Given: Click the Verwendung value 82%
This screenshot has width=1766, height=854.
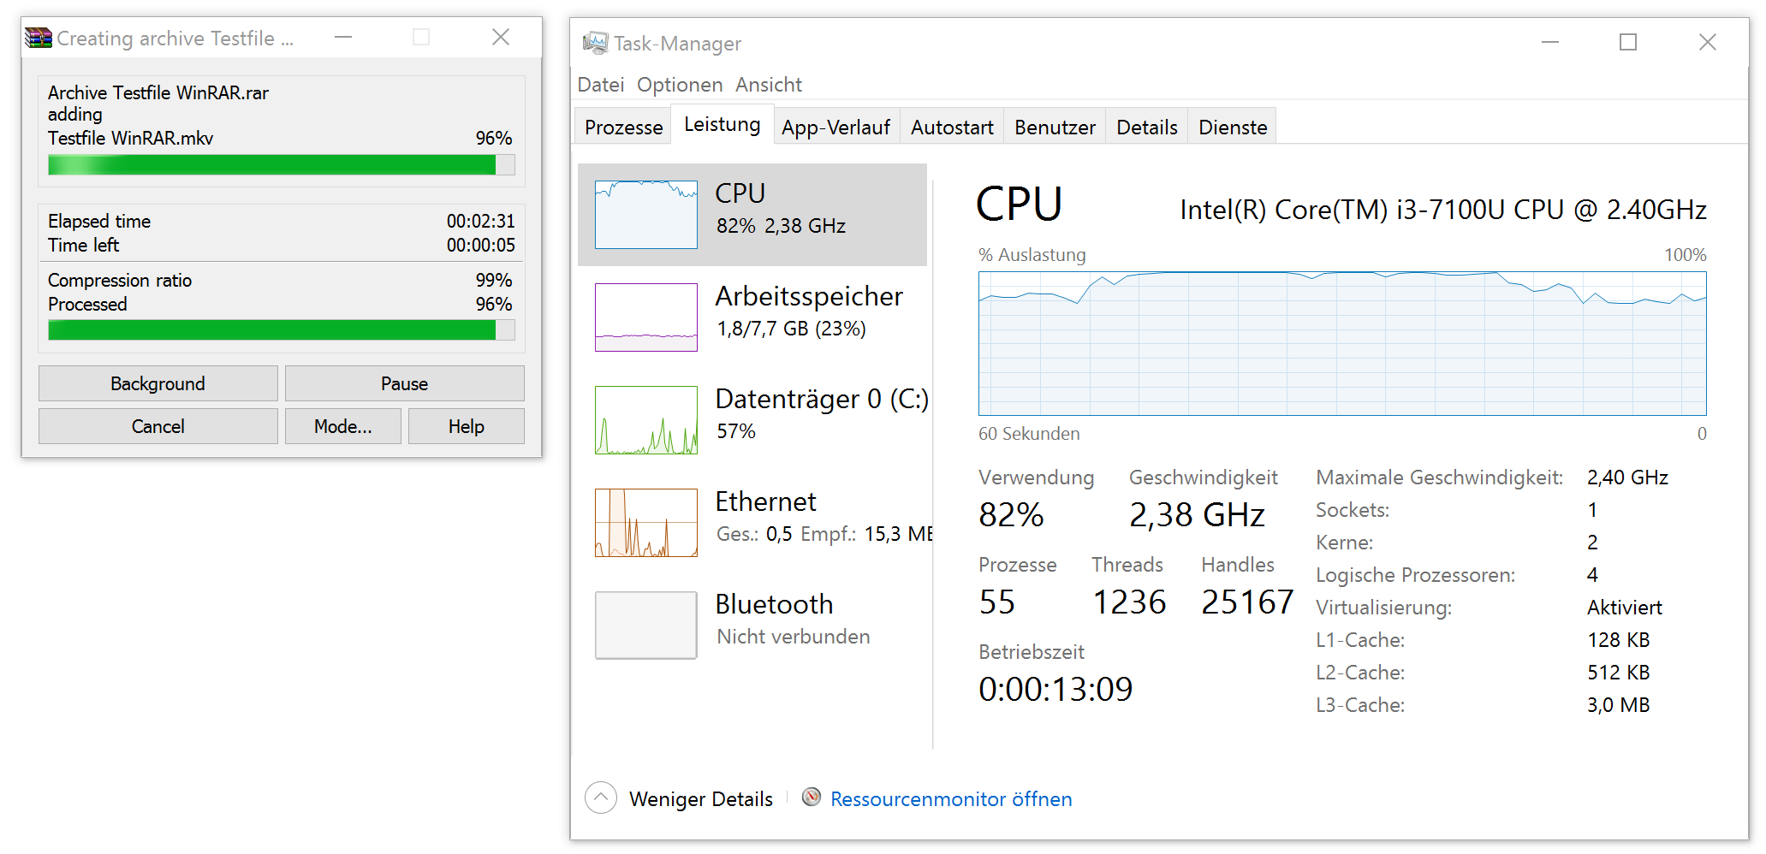Looking at the screenshot, I should (x=1011, y=514).
